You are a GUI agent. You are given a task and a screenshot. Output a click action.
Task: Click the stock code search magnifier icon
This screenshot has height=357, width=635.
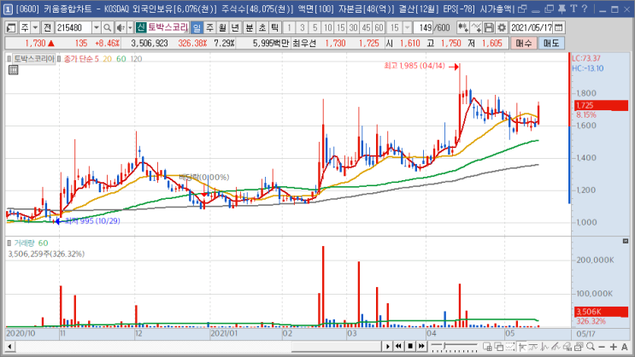click(x=107, y=27)
